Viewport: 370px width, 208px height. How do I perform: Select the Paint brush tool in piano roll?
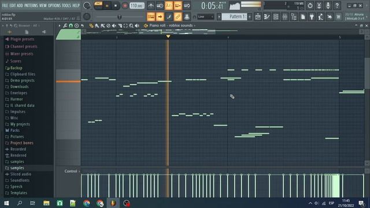click(x=97, y=25)
